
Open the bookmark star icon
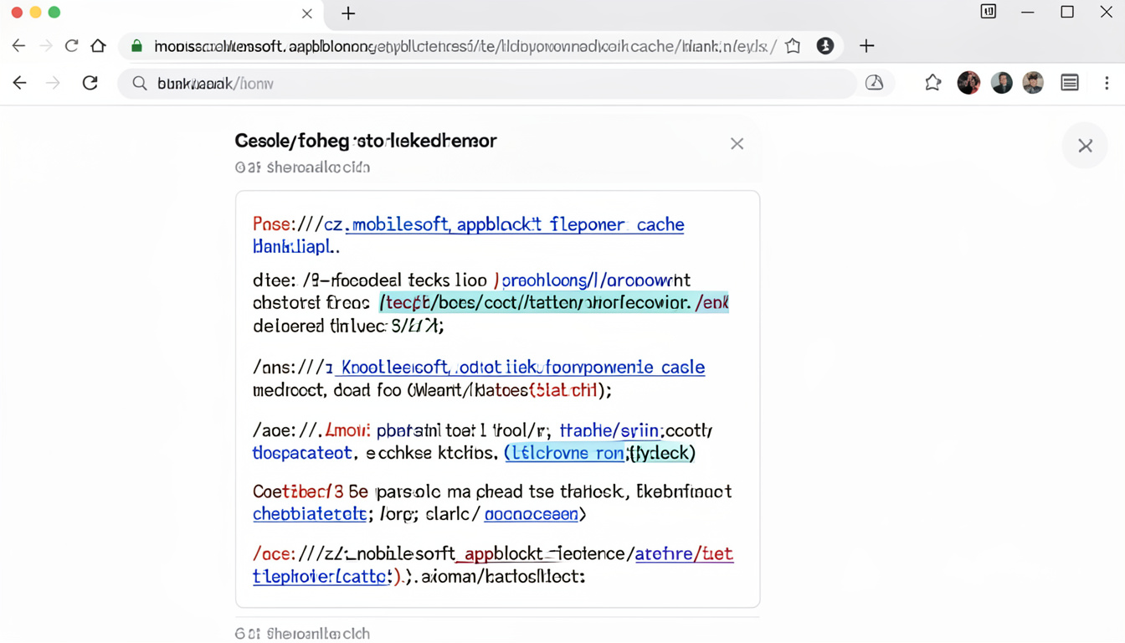click(932, 83)
